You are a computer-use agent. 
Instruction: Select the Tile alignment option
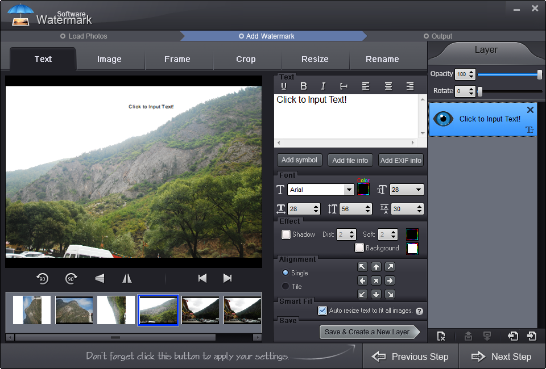pos(286,286)
